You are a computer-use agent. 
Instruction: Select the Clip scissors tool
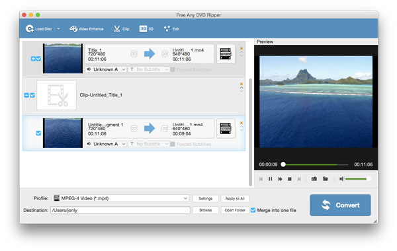tap(121, 29)
